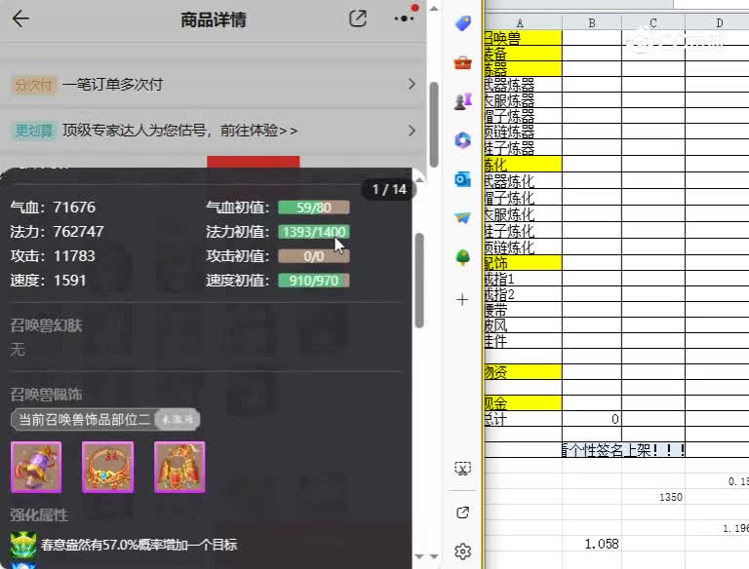Select the 配饰 yellow cell
Image resolution: width=749 pixels, height=569 pixels.
click(x=523, y=262)
